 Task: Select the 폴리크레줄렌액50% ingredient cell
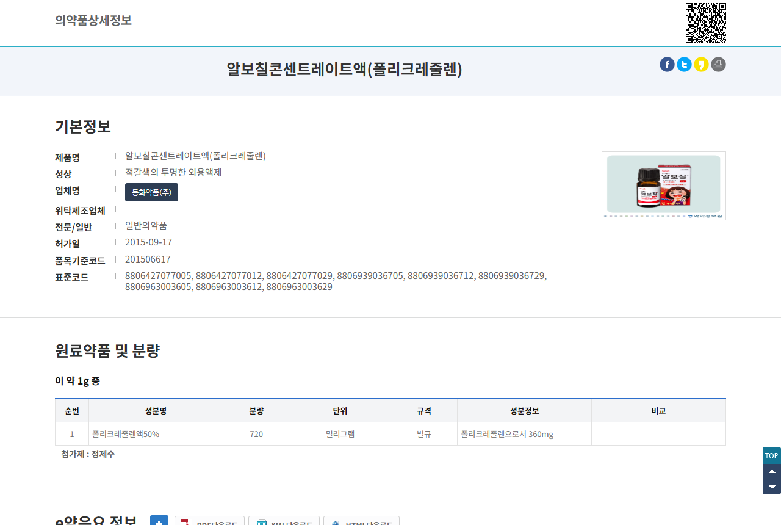tap(156, 434)
